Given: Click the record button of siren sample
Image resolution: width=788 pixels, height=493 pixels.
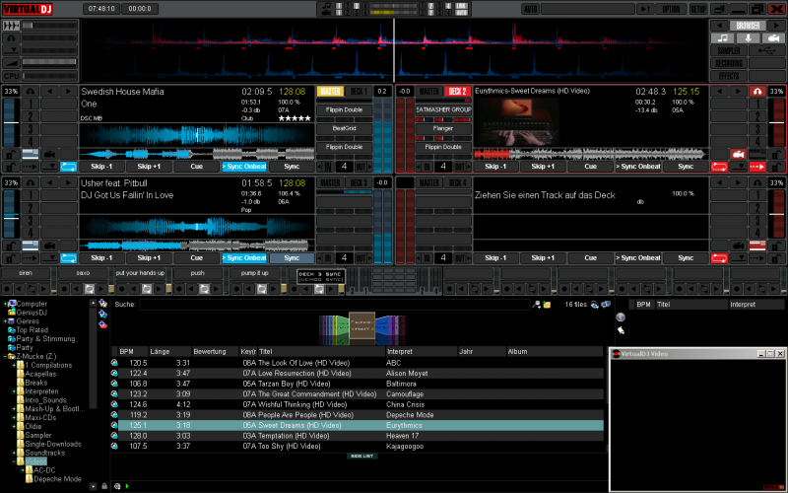Looking at the screenshot, I should pyautogui.click(x=8, y=289).
